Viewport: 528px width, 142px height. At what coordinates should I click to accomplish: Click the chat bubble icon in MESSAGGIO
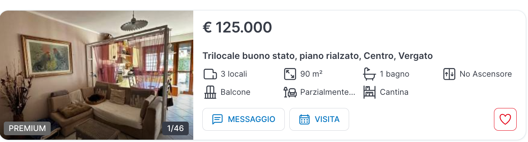[217, 119]
